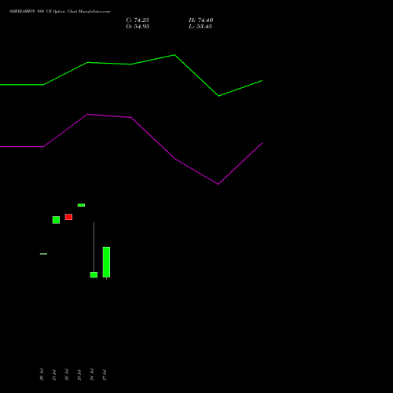This screenshot has height=393, width=393.
Task: Click the tall green candle on 27 Jul
Action: click(106, 262)
